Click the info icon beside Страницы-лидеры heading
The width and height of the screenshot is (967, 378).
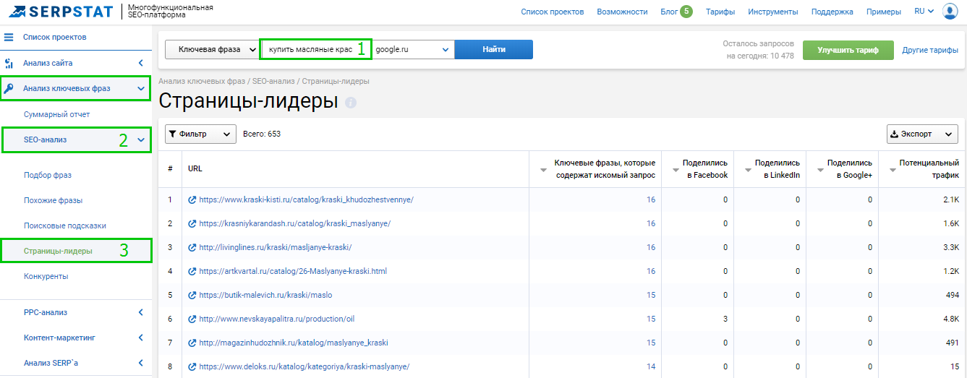point(351,103)
